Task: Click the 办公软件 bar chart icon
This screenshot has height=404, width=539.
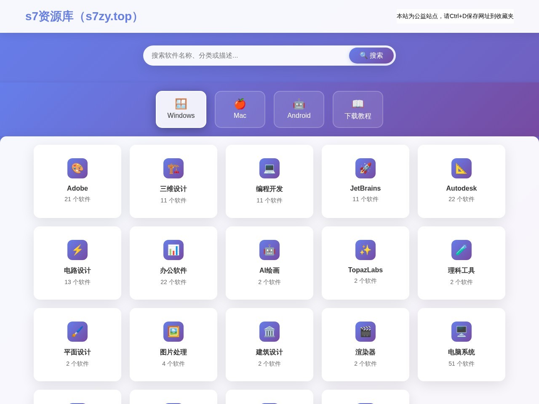Action: [x=173, y=250]
